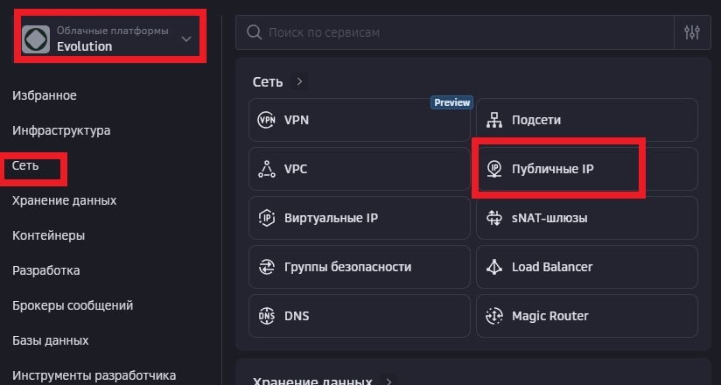
Task: Open the Публичные IP service card
Action: coord(587,169)
